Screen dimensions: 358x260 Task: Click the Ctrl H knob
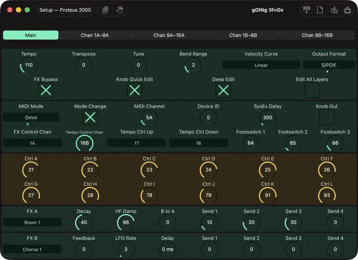point(90,195)
